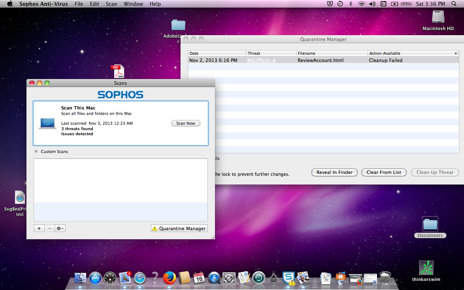
Task: Click Clear From List button
Action: 384,173
